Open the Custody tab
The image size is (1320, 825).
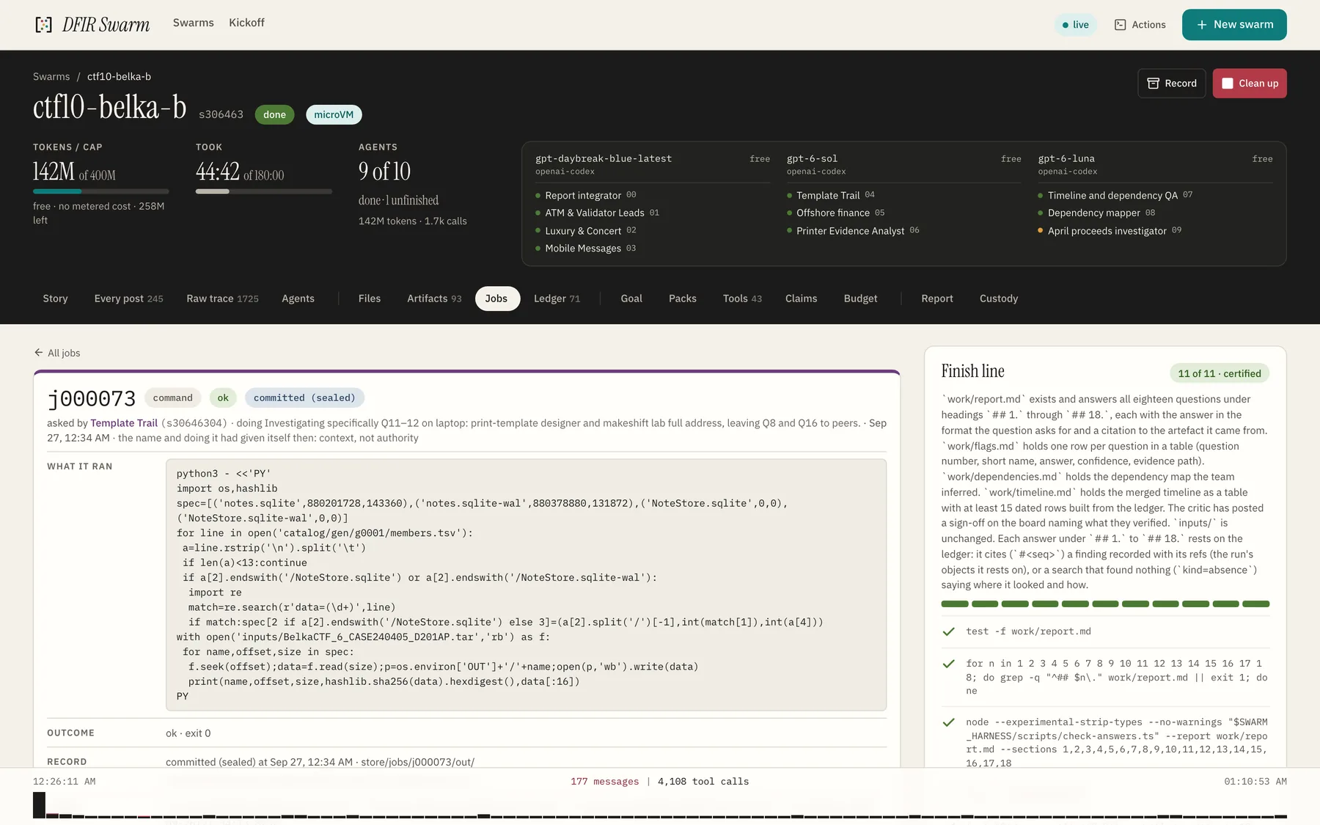pyautogui.click(x=999, y=298)
